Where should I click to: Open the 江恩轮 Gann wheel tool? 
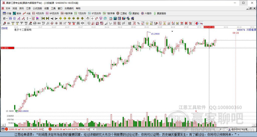(121, 13)
